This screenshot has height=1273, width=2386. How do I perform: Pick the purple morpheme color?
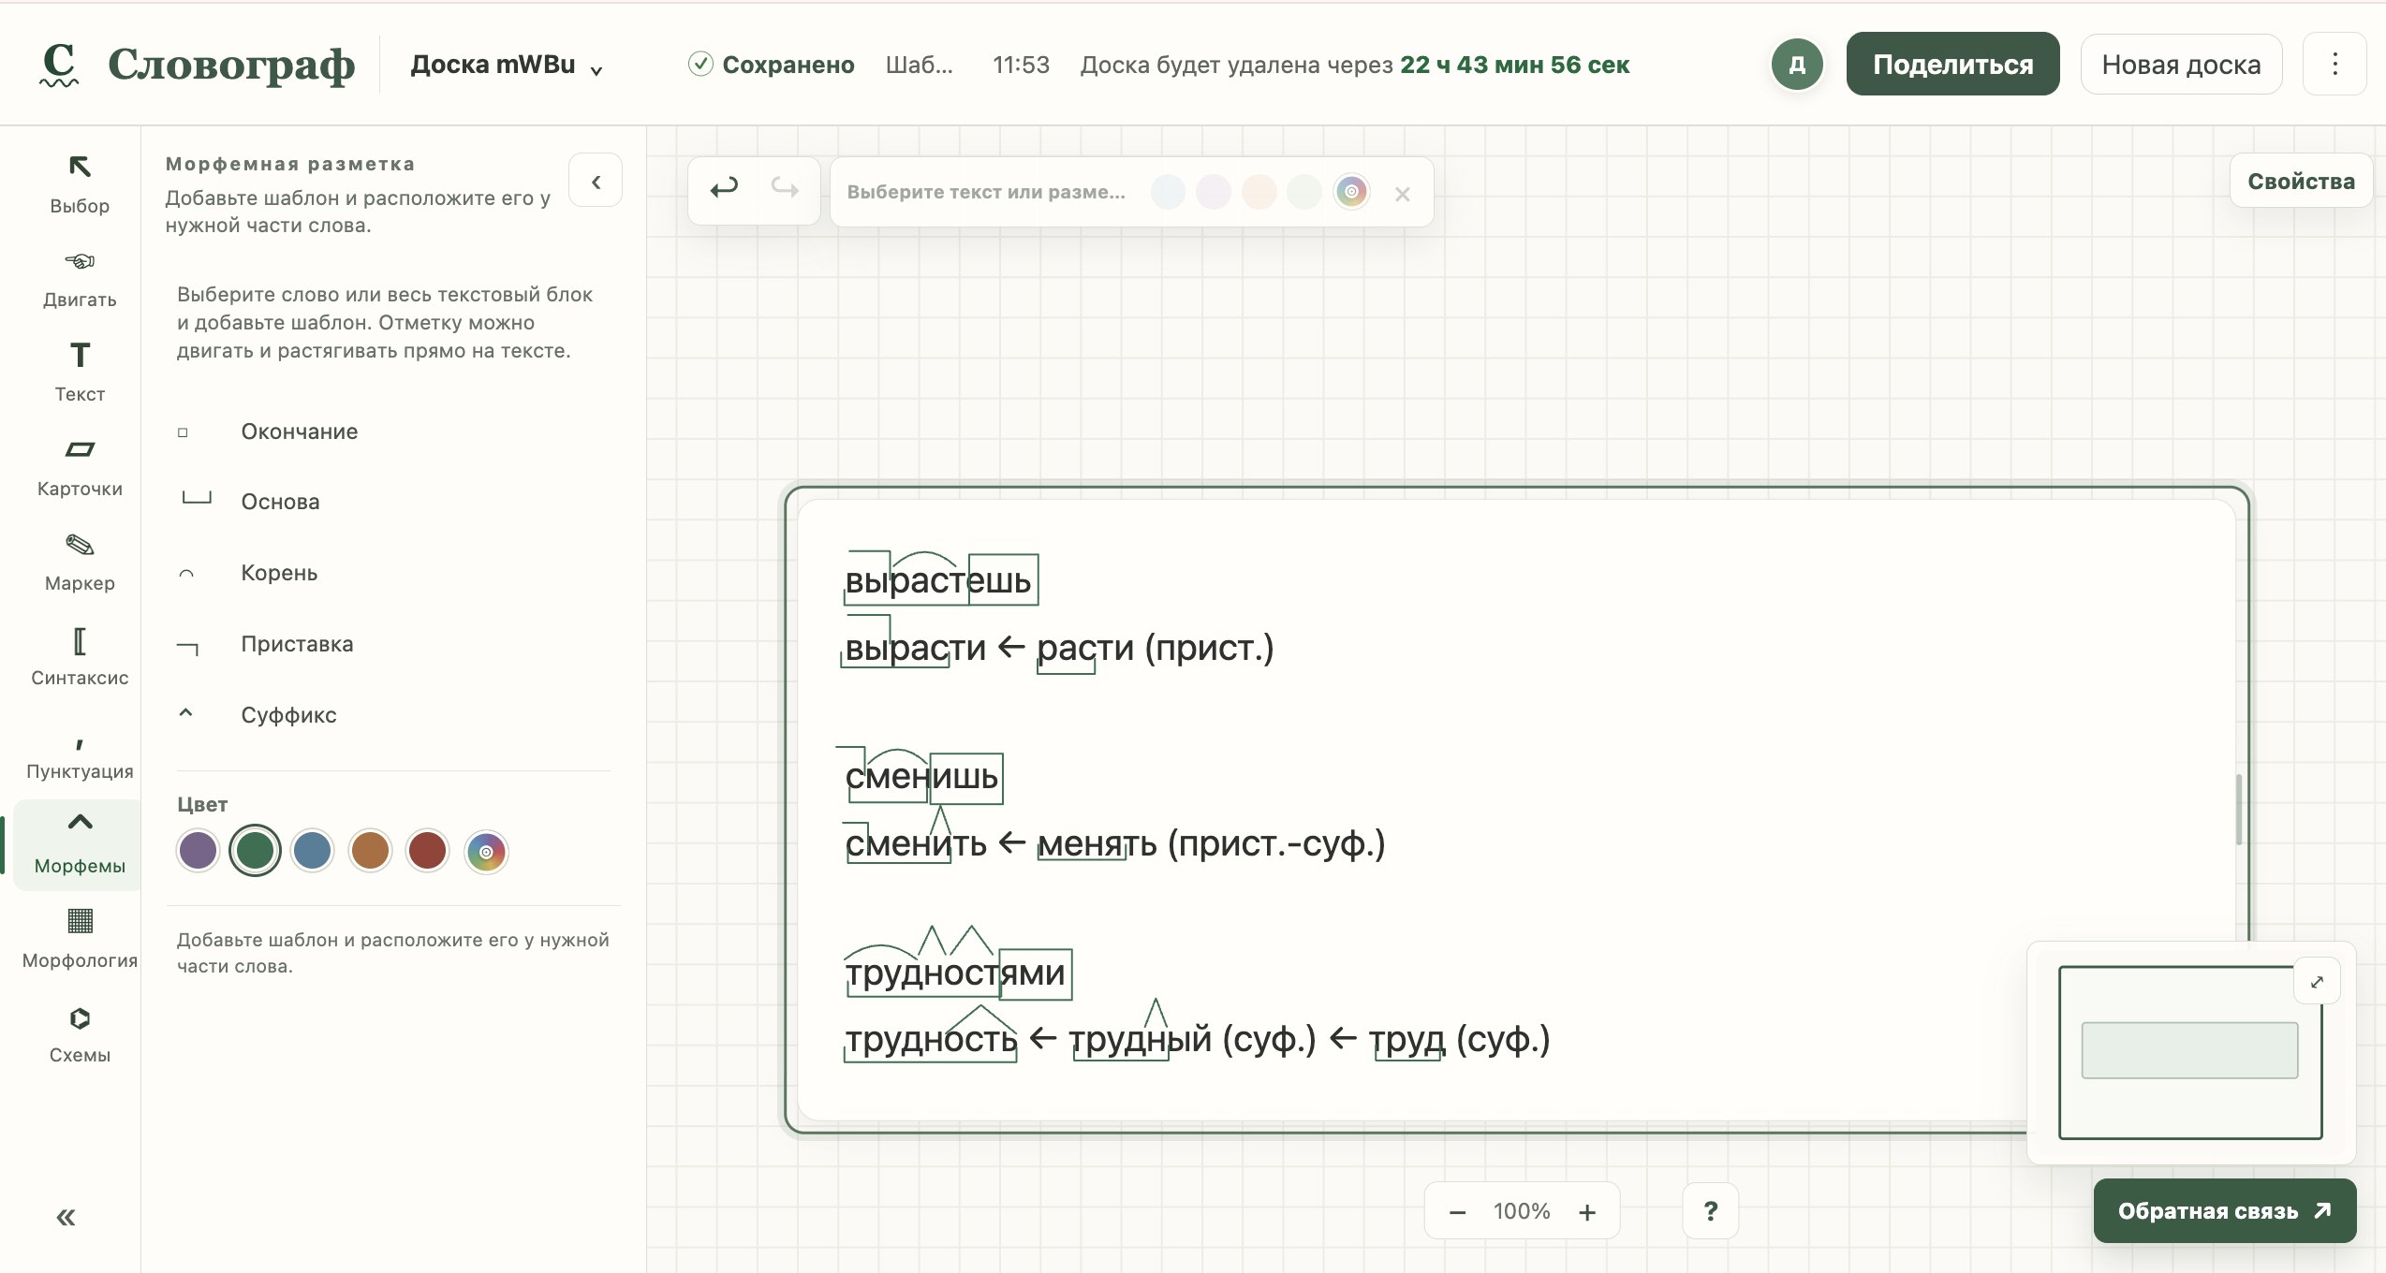click(198, 851)
